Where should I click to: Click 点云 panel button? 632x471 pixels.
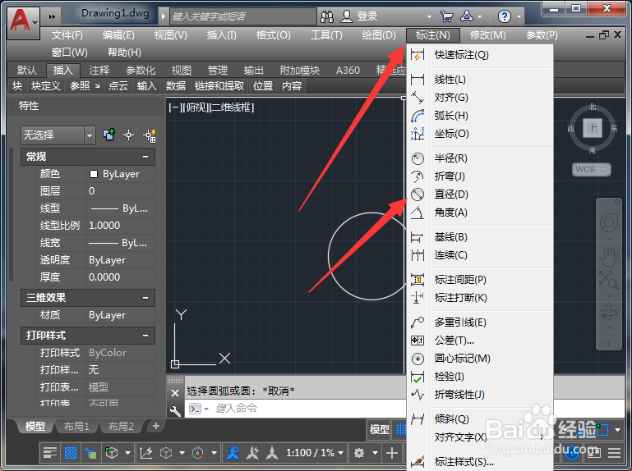pyautogui.click(x=118, y=85)
